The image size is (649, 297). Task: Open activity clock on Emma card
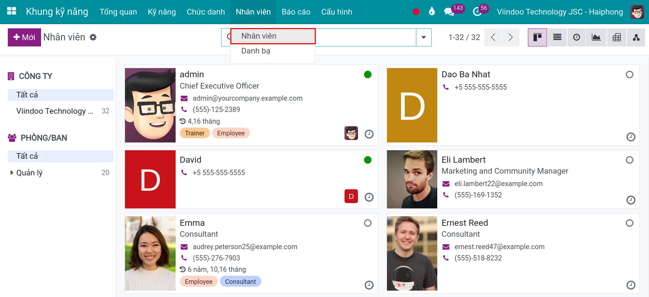pyautogui.click(x=369, y=285)
